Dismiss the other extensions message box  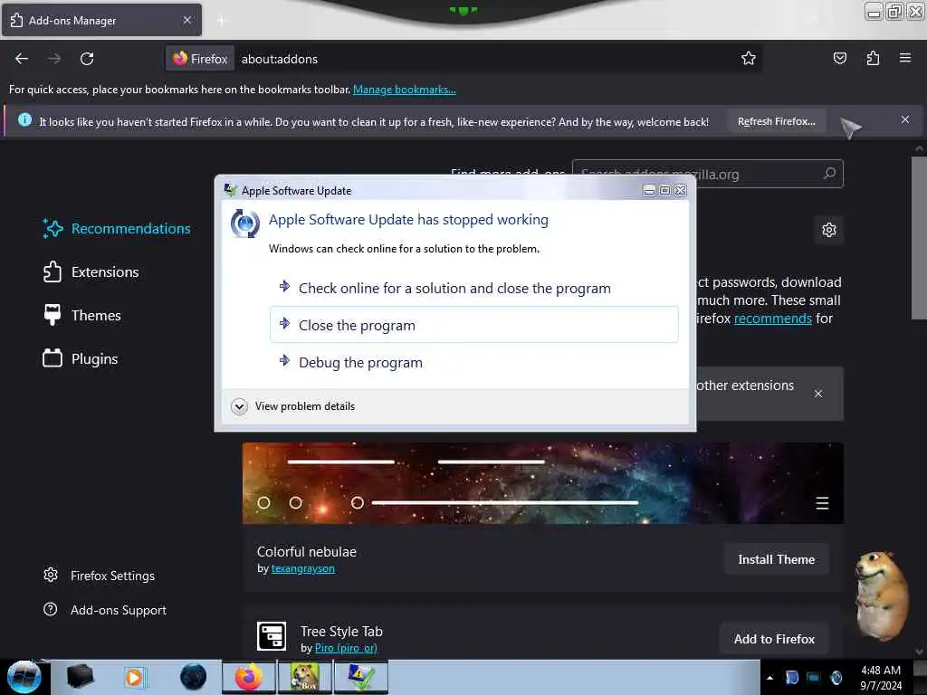(818, 394)
